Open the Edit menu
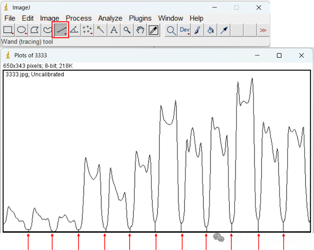The image size is (314, 250). coord(28,18)
